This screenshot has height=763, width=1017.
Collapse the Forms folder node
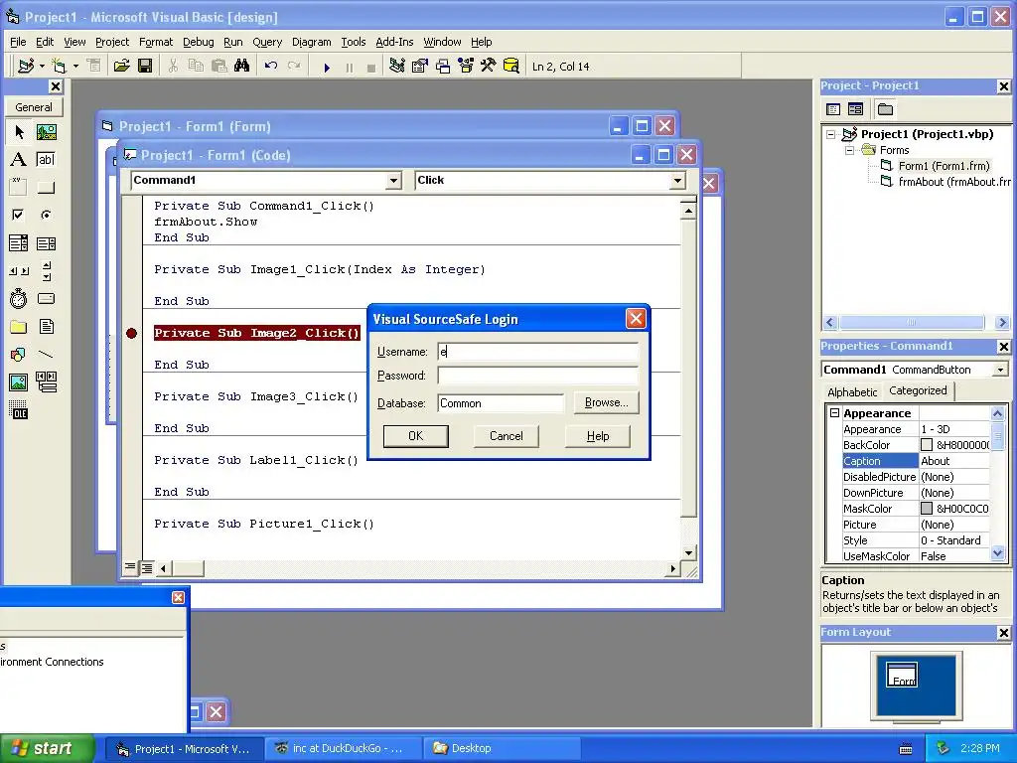pos(850,150)
